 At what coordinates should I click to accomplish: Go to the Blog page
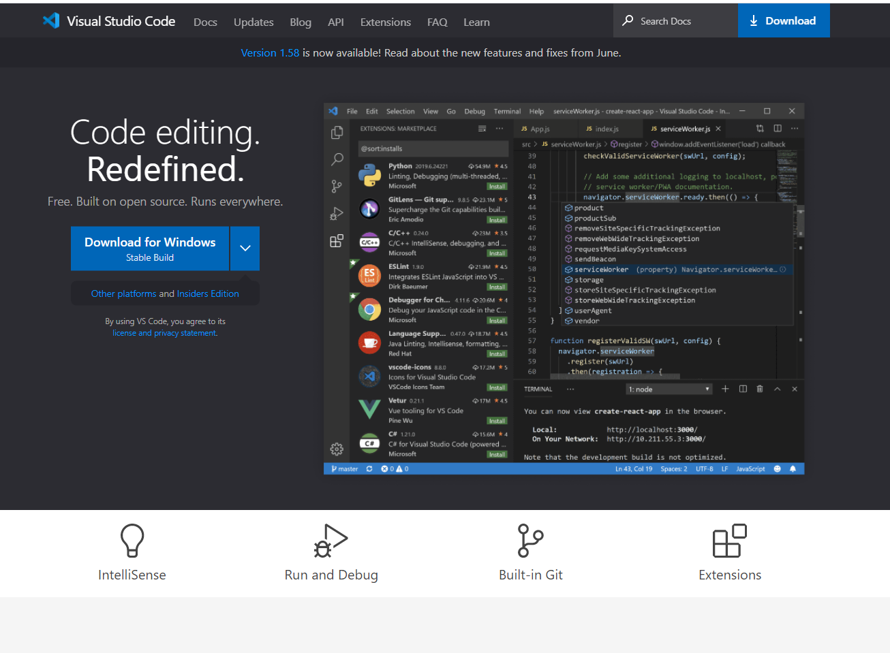(301, 22)
